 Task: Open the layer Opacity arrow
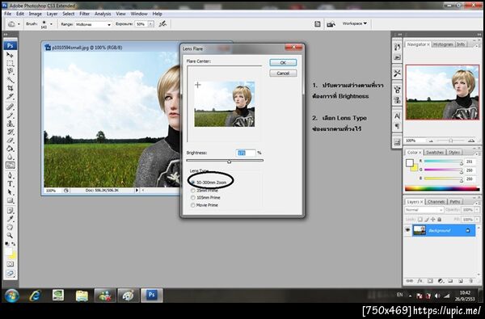(x=476, y=210)
